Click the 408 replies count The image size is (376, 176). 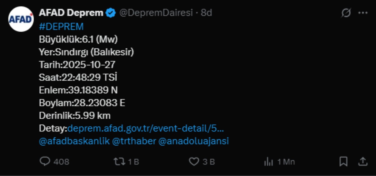[x=61, y=162]
